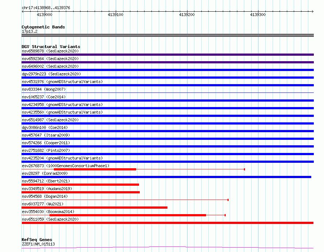The image size is (324, 252).
Task: Click the blue bar of dgv3086n100
Action: coord(167,131)
